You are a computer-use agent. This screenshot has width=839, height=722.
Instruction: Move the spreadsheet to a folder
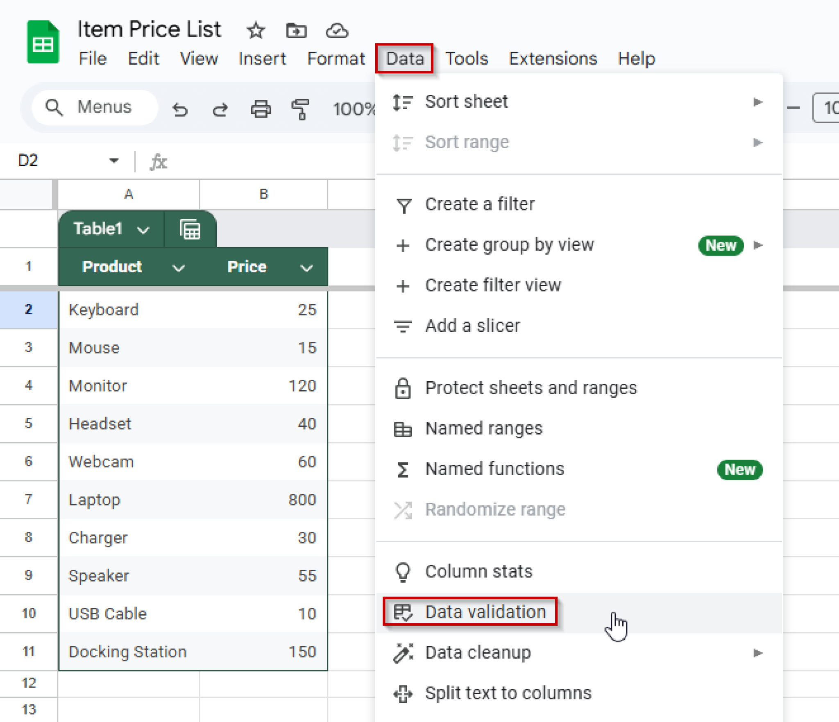(x=296, y=30)
